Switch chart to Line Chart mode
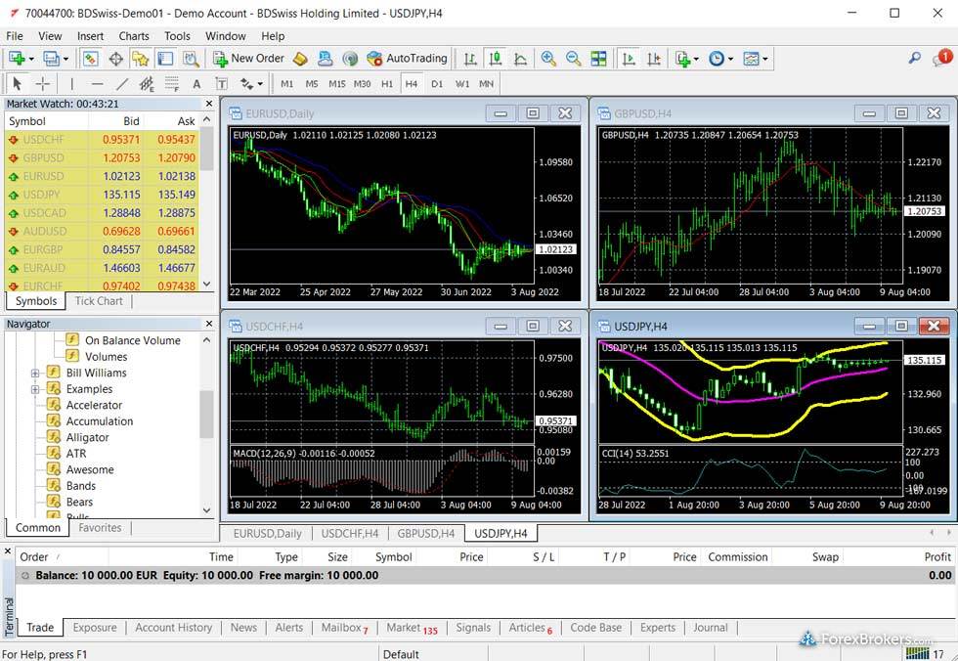The image size is (958, 661). 520,59
